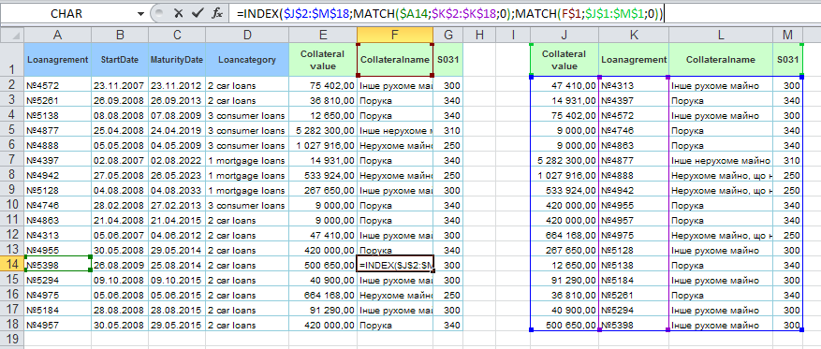
Task: Click cell F14 with the INDEX formula
Action: coord(395,264)
